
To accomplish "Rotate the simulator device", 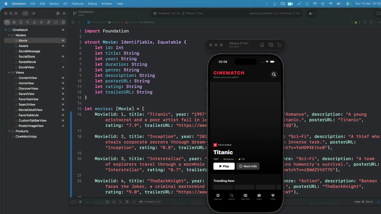I will (279, 45).
